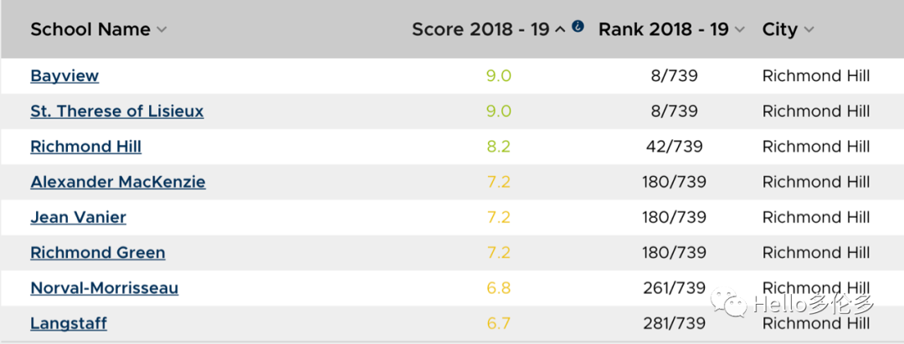
Task: Expand the School Name sort chevron
Action: [162, 30]
